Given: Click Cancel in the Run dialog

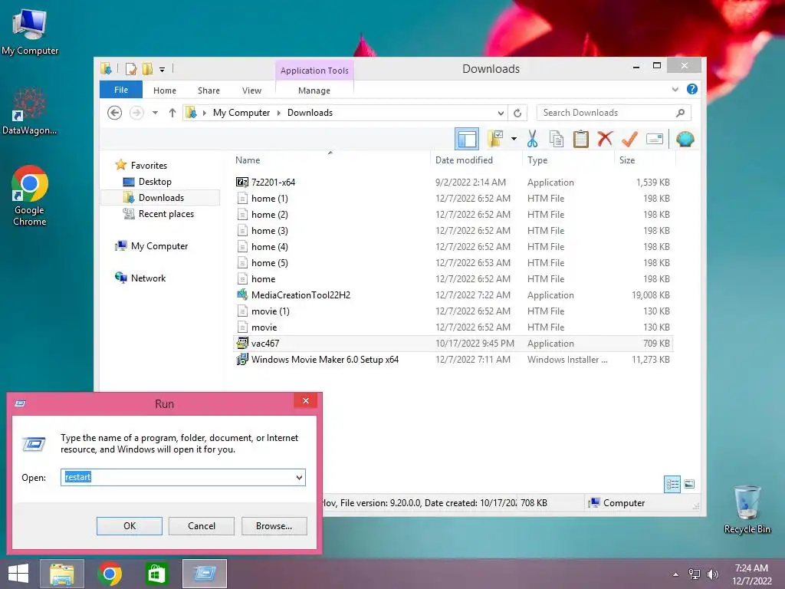Looking at the screenshot, I should [202, 526].
